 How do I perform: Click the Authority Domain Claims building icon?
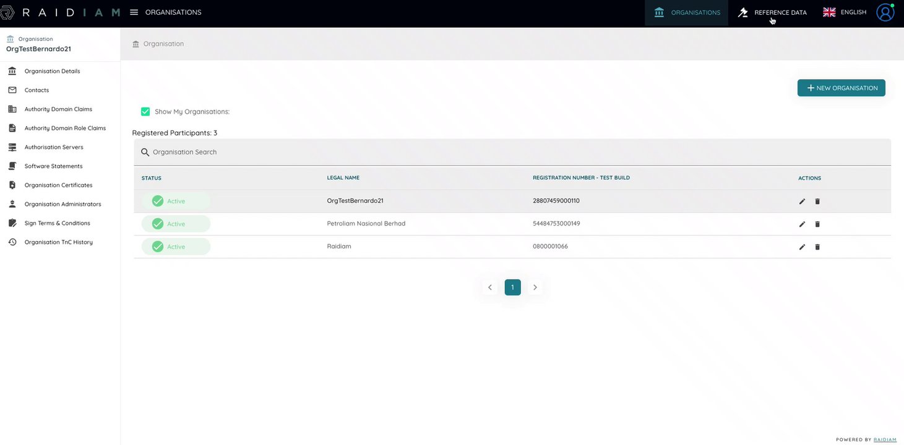coord(12,109)
